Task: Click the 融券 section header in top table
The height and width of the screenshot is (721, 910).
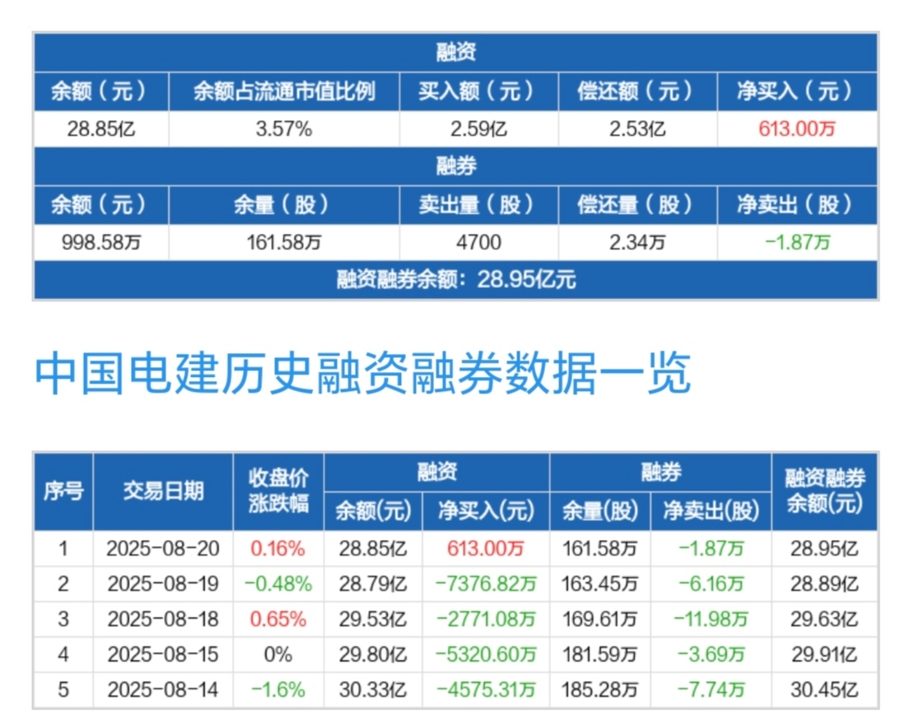Action: pyautogui.click(x=455, y=166)
